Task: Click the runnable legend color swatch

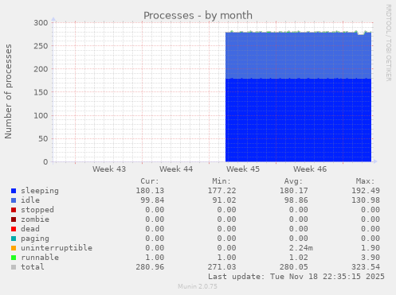Action: 14,258
